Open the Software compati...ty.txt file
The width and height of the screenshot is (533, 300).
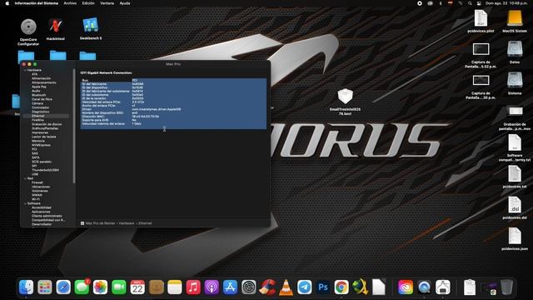point(515,142)
